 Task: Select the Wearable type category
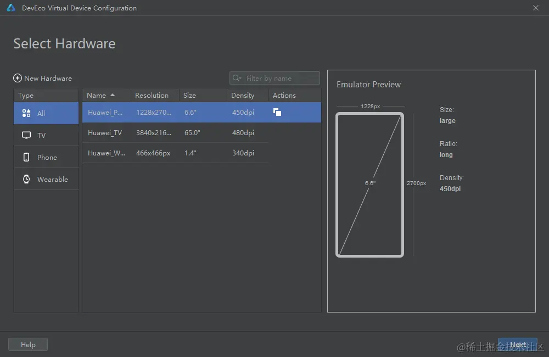point(46,180)
